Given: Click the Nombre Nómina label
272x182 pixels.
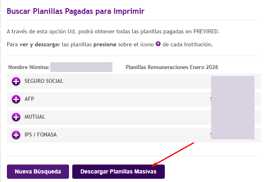Looking at the screenshot, I should pyautogui.click(x=29, y=67).
